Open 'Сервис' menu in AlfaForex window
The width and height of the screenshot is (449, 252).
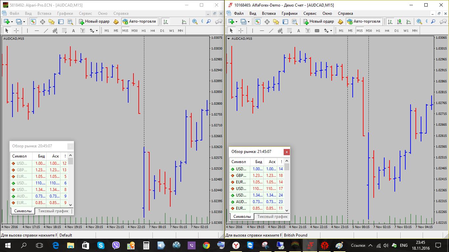click(x=310, y=13)
